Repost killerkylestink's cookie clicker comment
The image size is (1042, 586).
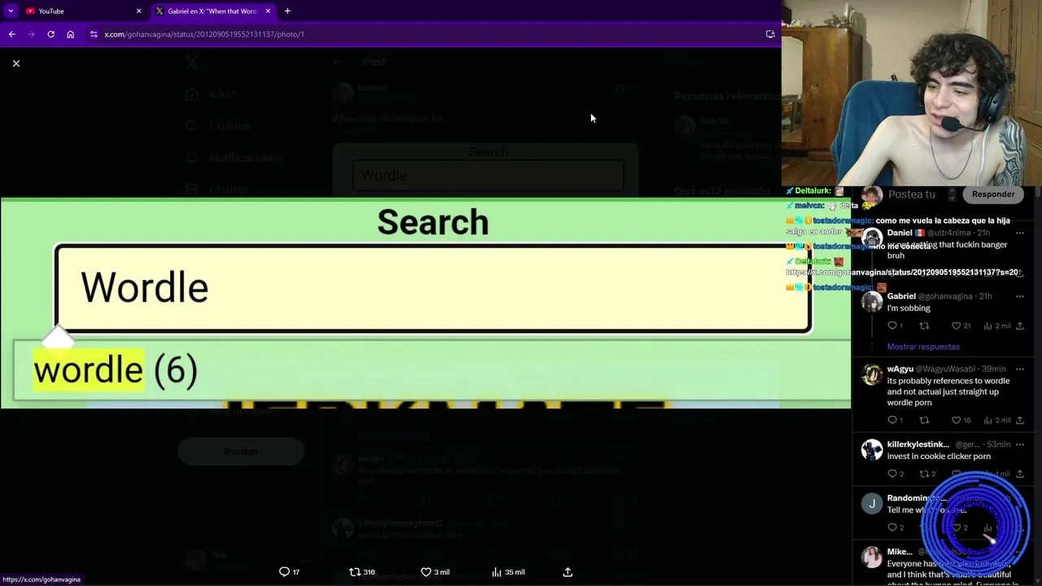(926, 474)
